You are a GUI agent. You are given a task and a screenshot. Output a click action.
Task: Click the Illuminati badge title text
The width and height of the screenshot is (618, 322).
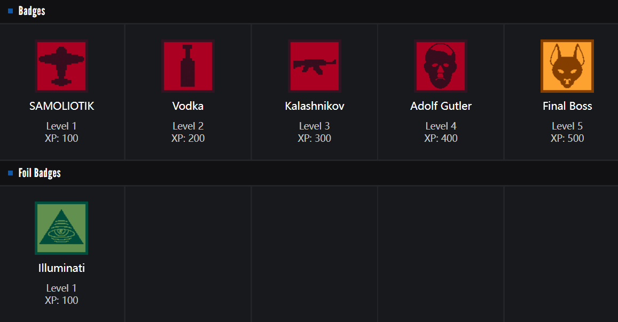(61, 268)
